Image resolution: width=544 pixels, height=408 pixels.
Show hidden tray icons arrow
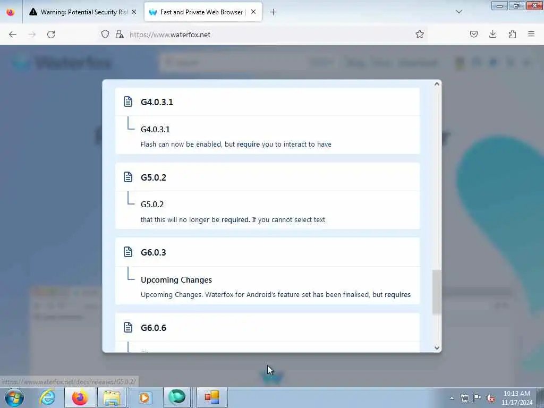[x=452, y=398]
